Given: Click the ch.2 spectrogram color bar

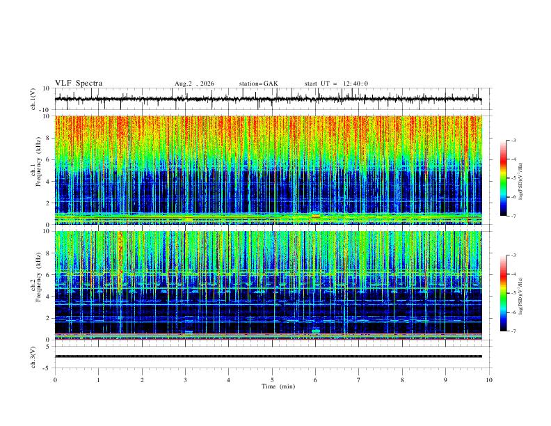Looking at the screenshot, I should coord(504,293).
